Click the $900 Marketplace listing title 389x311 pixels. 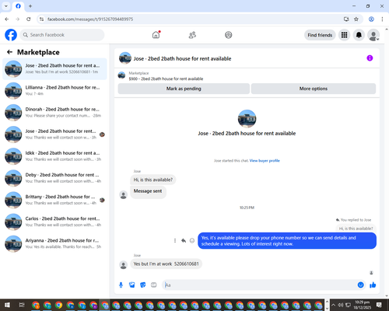tap(166, 79)
